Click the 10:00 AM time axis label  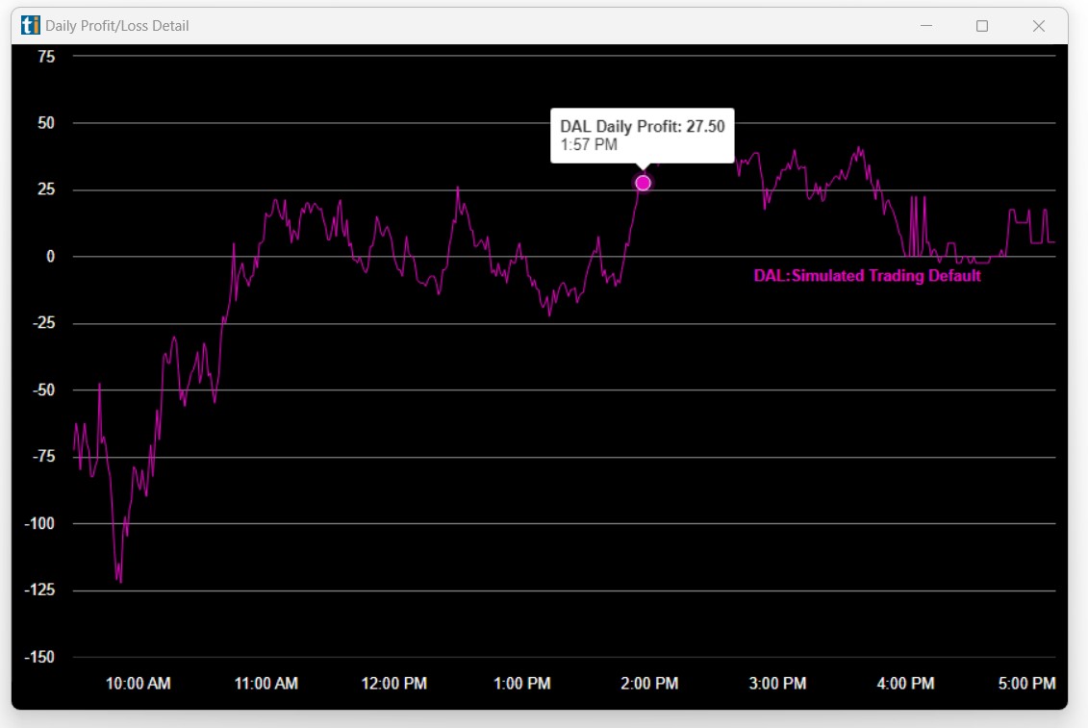click(138, 684)
